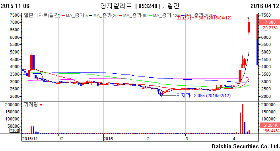Click the red marker before MA_종가,5
The width and height of the screenshot is (280, 151).
(x=63, y=16)
